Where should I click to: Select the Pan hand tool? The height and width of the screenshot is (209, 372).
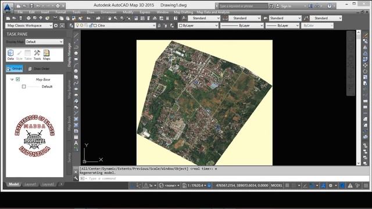tap(109, 18)
